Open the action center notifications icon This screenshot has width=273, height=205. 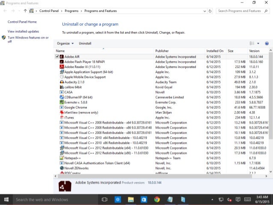[238, 199]
